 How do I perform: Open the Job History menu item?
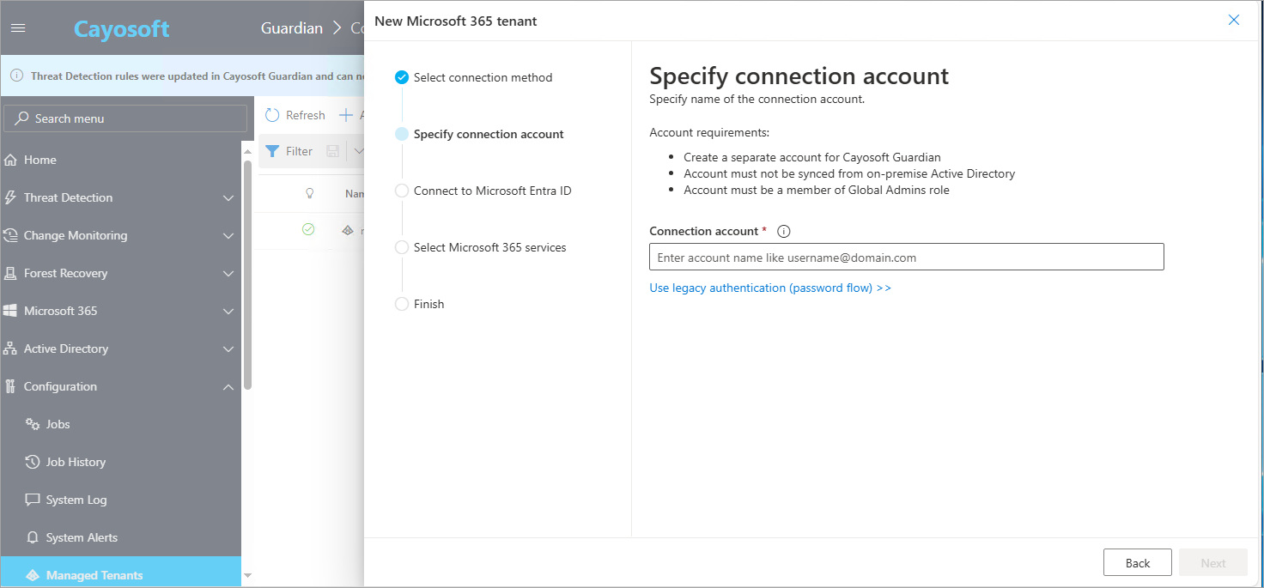click(x=120, y=462)
